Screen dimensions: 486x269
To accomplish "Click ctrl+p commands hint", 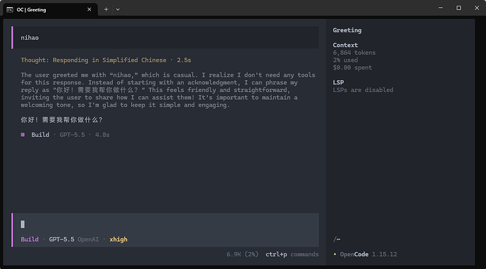I will [x=292, y=254].
